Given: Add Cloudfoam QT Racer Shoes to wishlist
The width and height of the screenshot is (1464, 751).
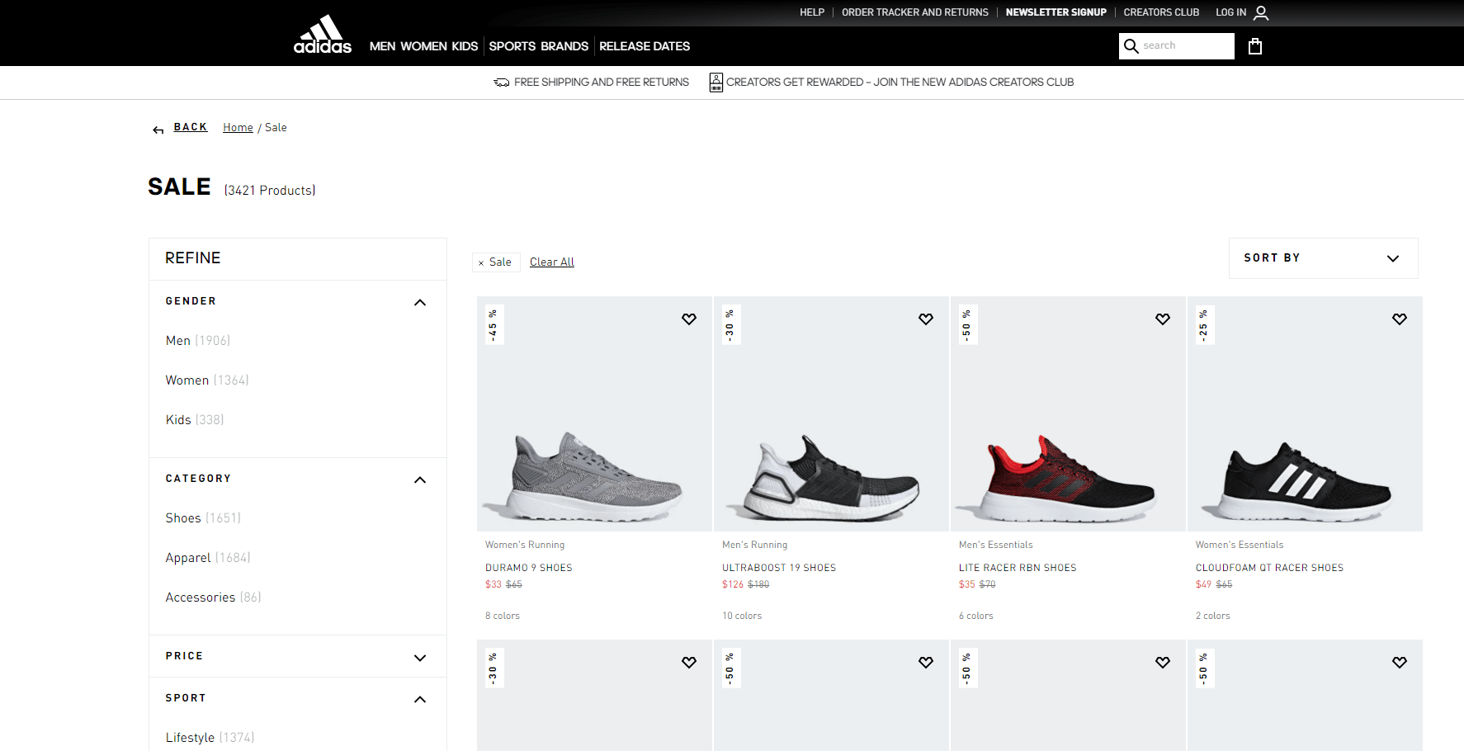Looking at the screenshot, I should click(1400, 319).
